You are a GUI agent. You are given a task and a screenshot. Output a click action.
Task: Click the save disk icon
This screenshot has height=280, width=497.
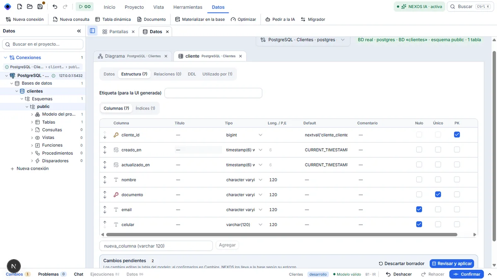tap(40, 7)
